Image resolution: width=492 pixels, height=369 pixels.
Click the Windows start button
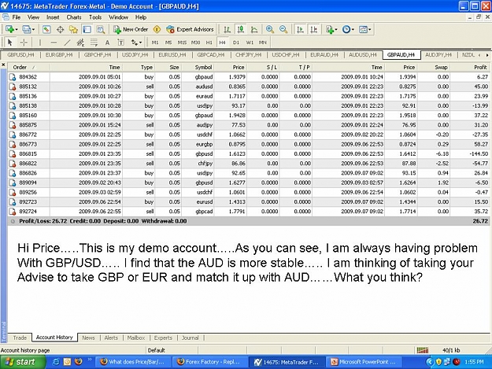[x=21, y=362]
